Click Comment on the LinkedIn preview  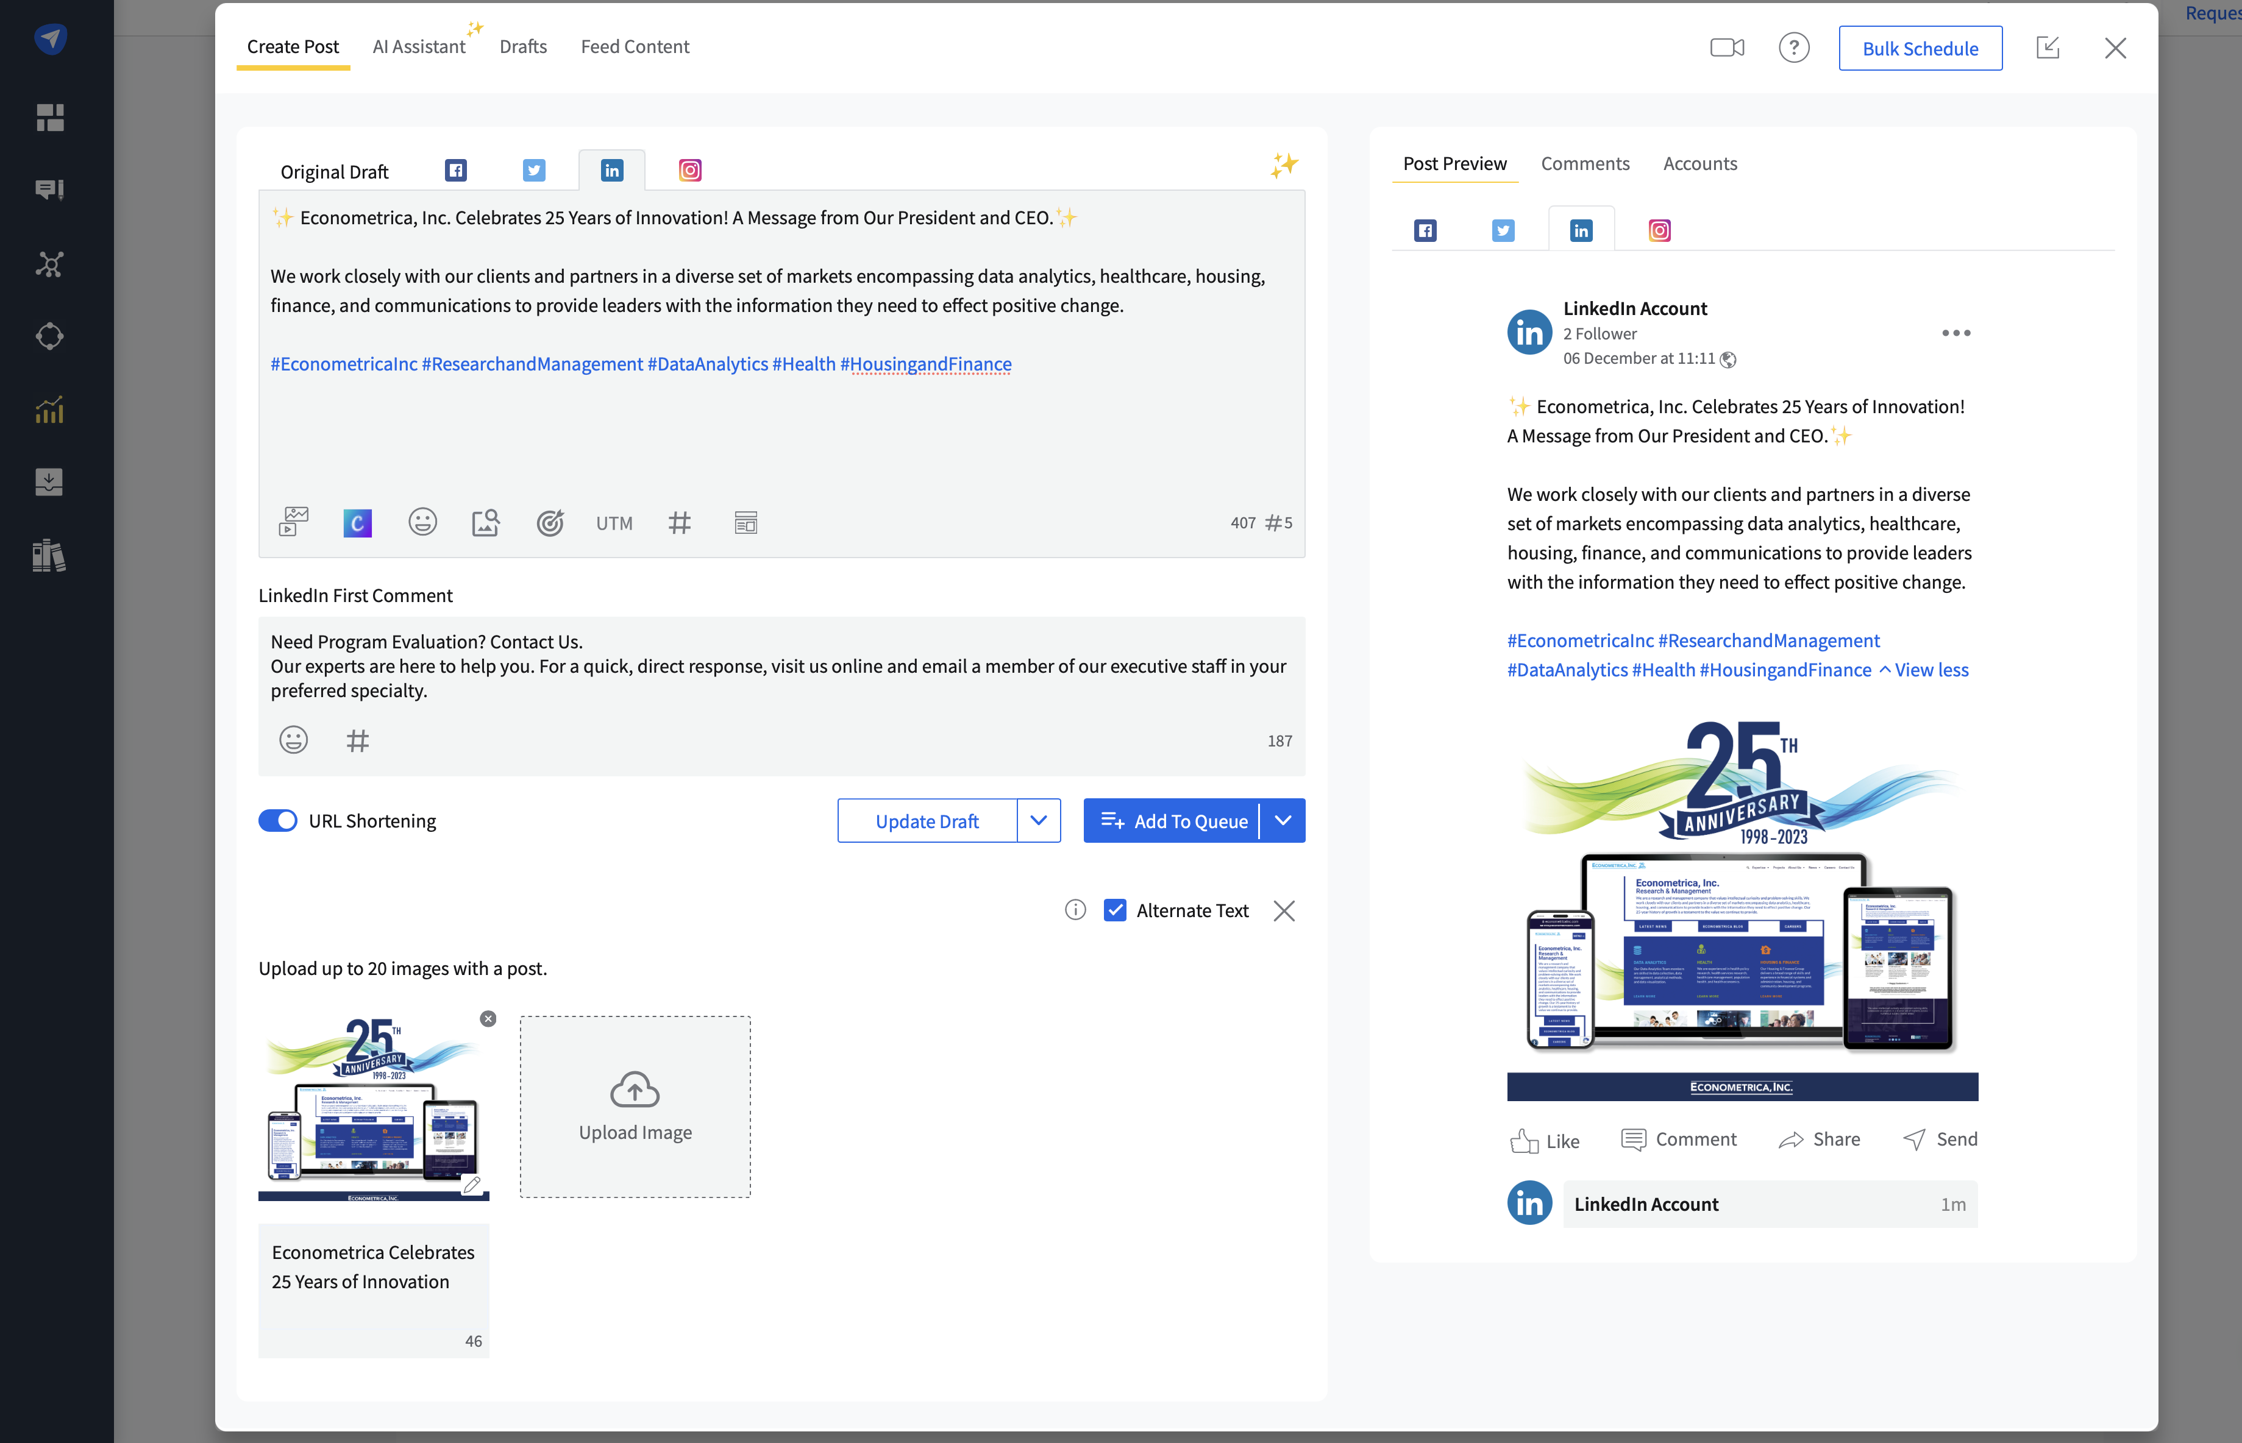[x=1679, y=1140]
